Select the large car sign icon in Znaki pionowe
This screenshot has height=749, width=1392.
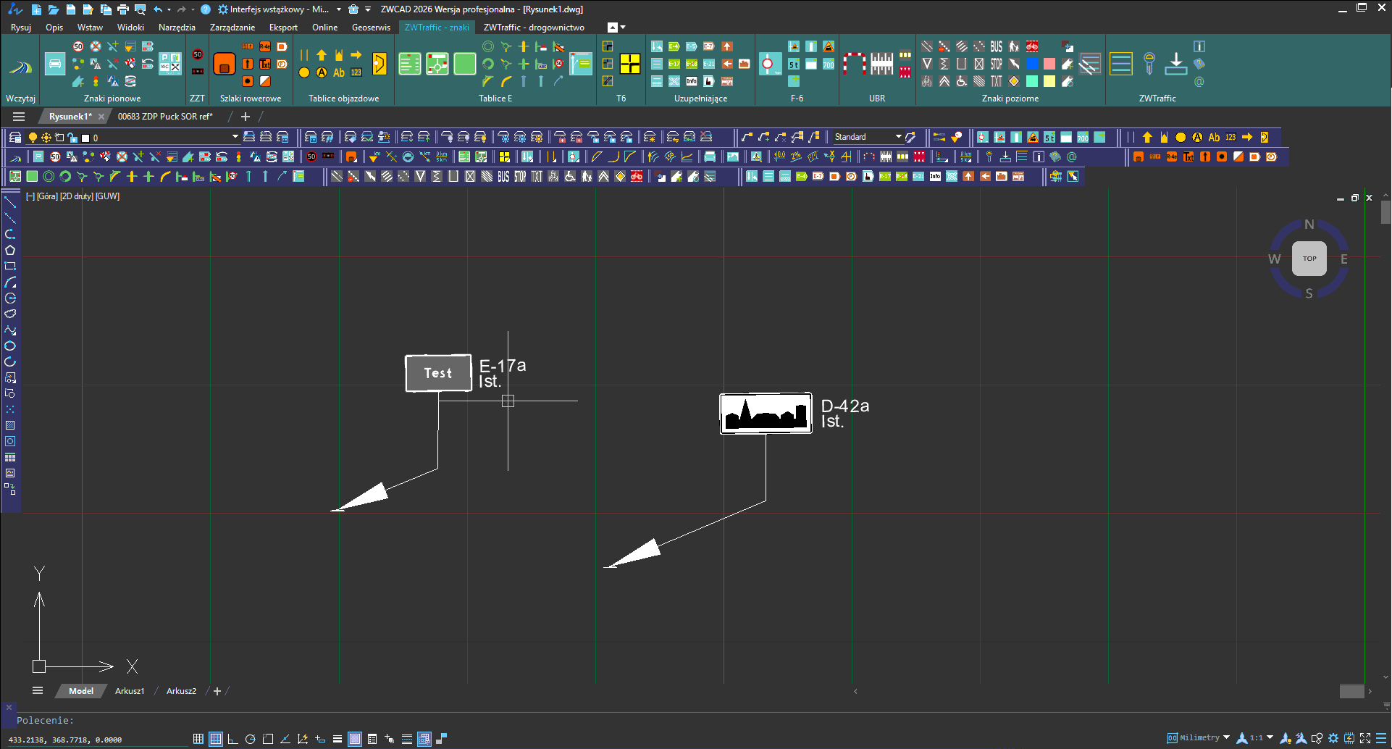click(x=55, y=64)
